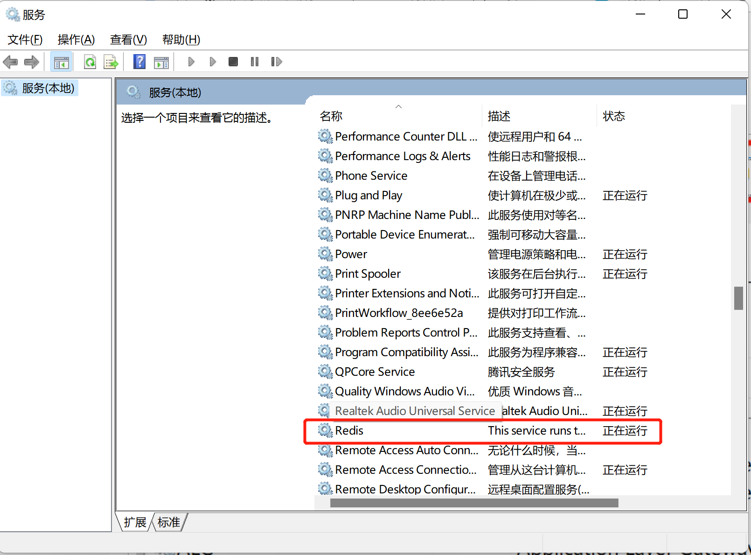Click the 服务(本地) panel header
Screen dimensions: 751x555
tap(174, 92)
